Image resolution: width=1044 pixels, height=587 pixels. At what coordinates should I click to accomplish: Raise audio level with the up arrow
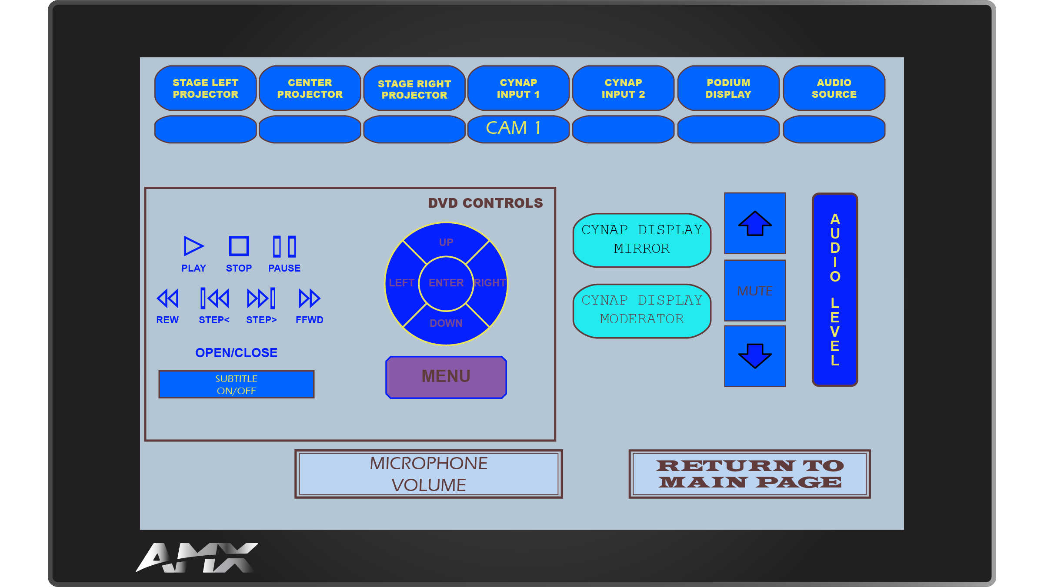click(755, 223)
